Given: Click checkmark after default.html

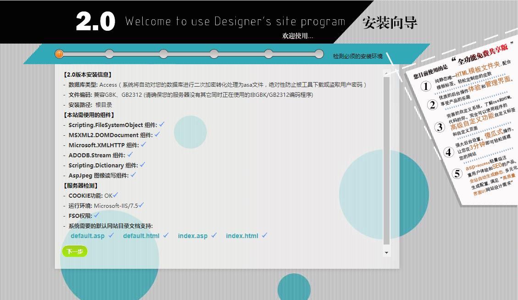Looking at the screenshot, I should pos(166,235).
